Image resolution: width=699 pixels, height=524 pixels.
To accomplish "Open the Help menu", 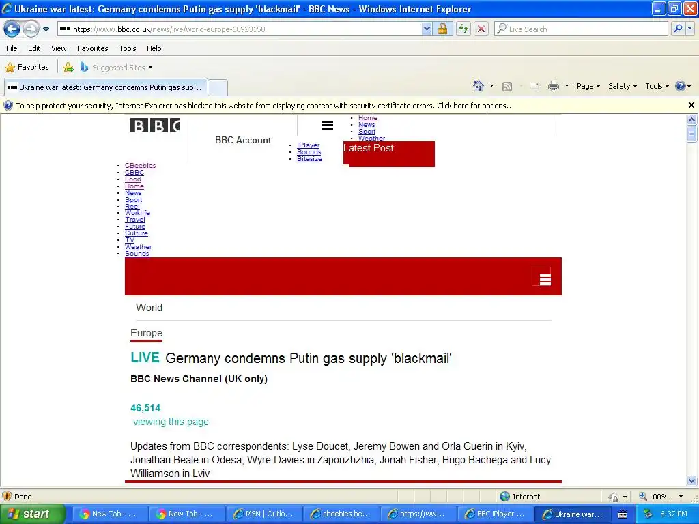I will click(x=154, y=48).
